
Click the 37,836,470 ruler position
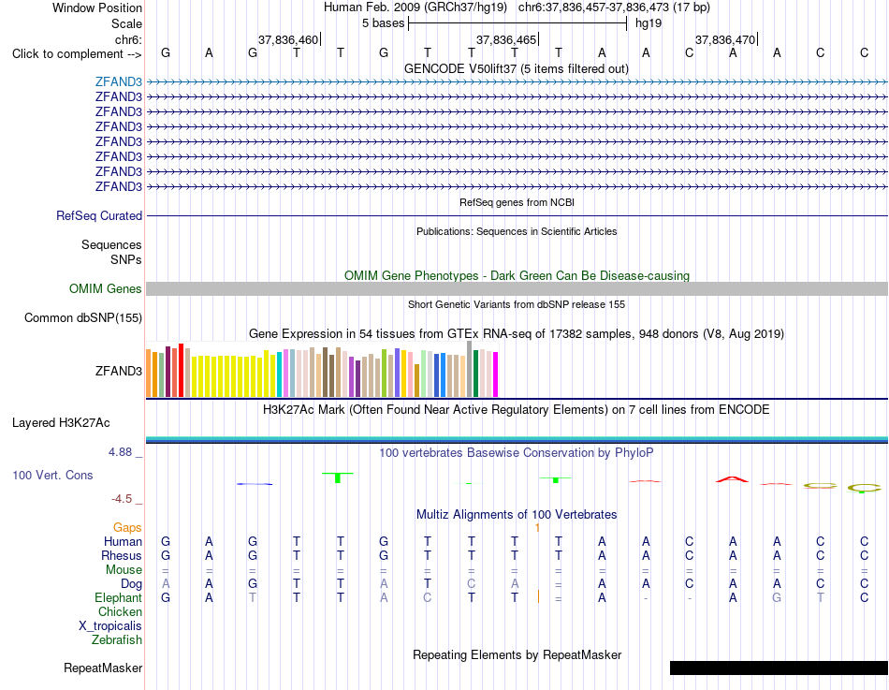[x=725, y=39]
